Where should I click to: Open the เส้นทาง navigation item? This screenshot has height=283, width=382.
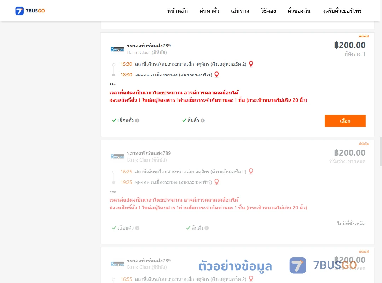240,11
